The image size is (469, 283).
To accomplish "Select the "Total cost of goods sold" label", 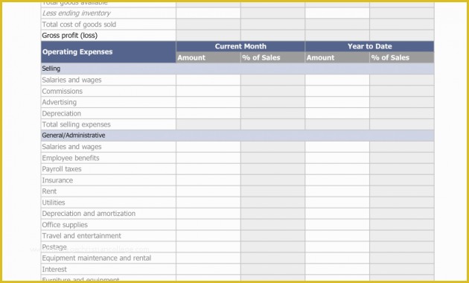I will coord(79,25).
